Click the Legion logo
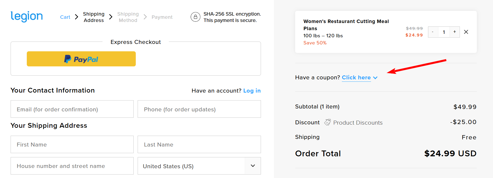Screen dimensions: 493x178 [27, 16]
